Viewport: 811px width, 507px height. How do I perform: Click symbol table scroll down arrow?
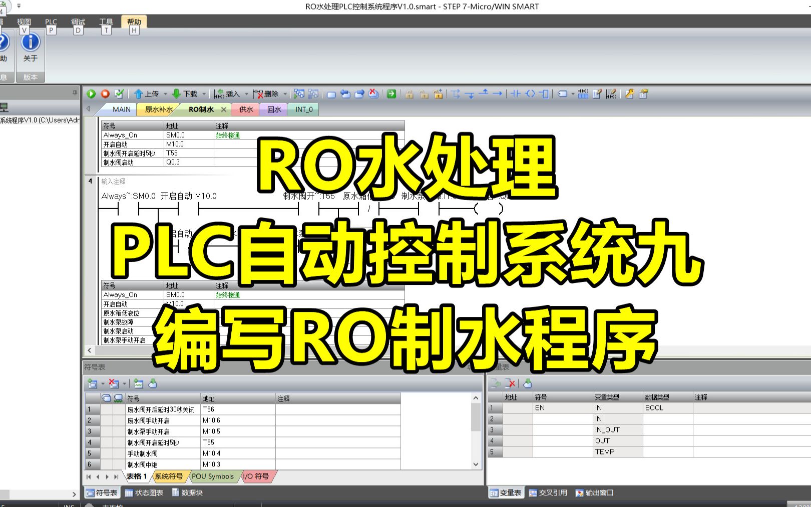click(x=476, y=464)
